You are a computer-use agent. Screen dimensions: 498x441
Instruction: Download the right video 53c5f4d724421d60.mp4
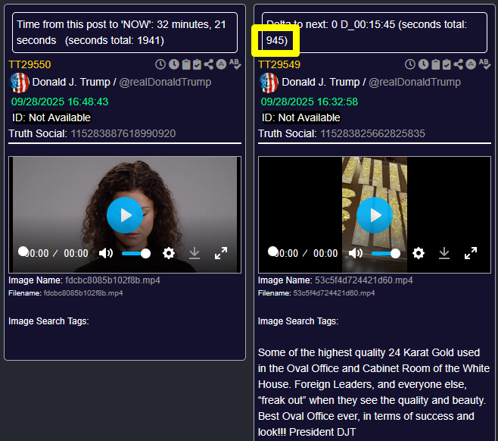pos(444,253)
